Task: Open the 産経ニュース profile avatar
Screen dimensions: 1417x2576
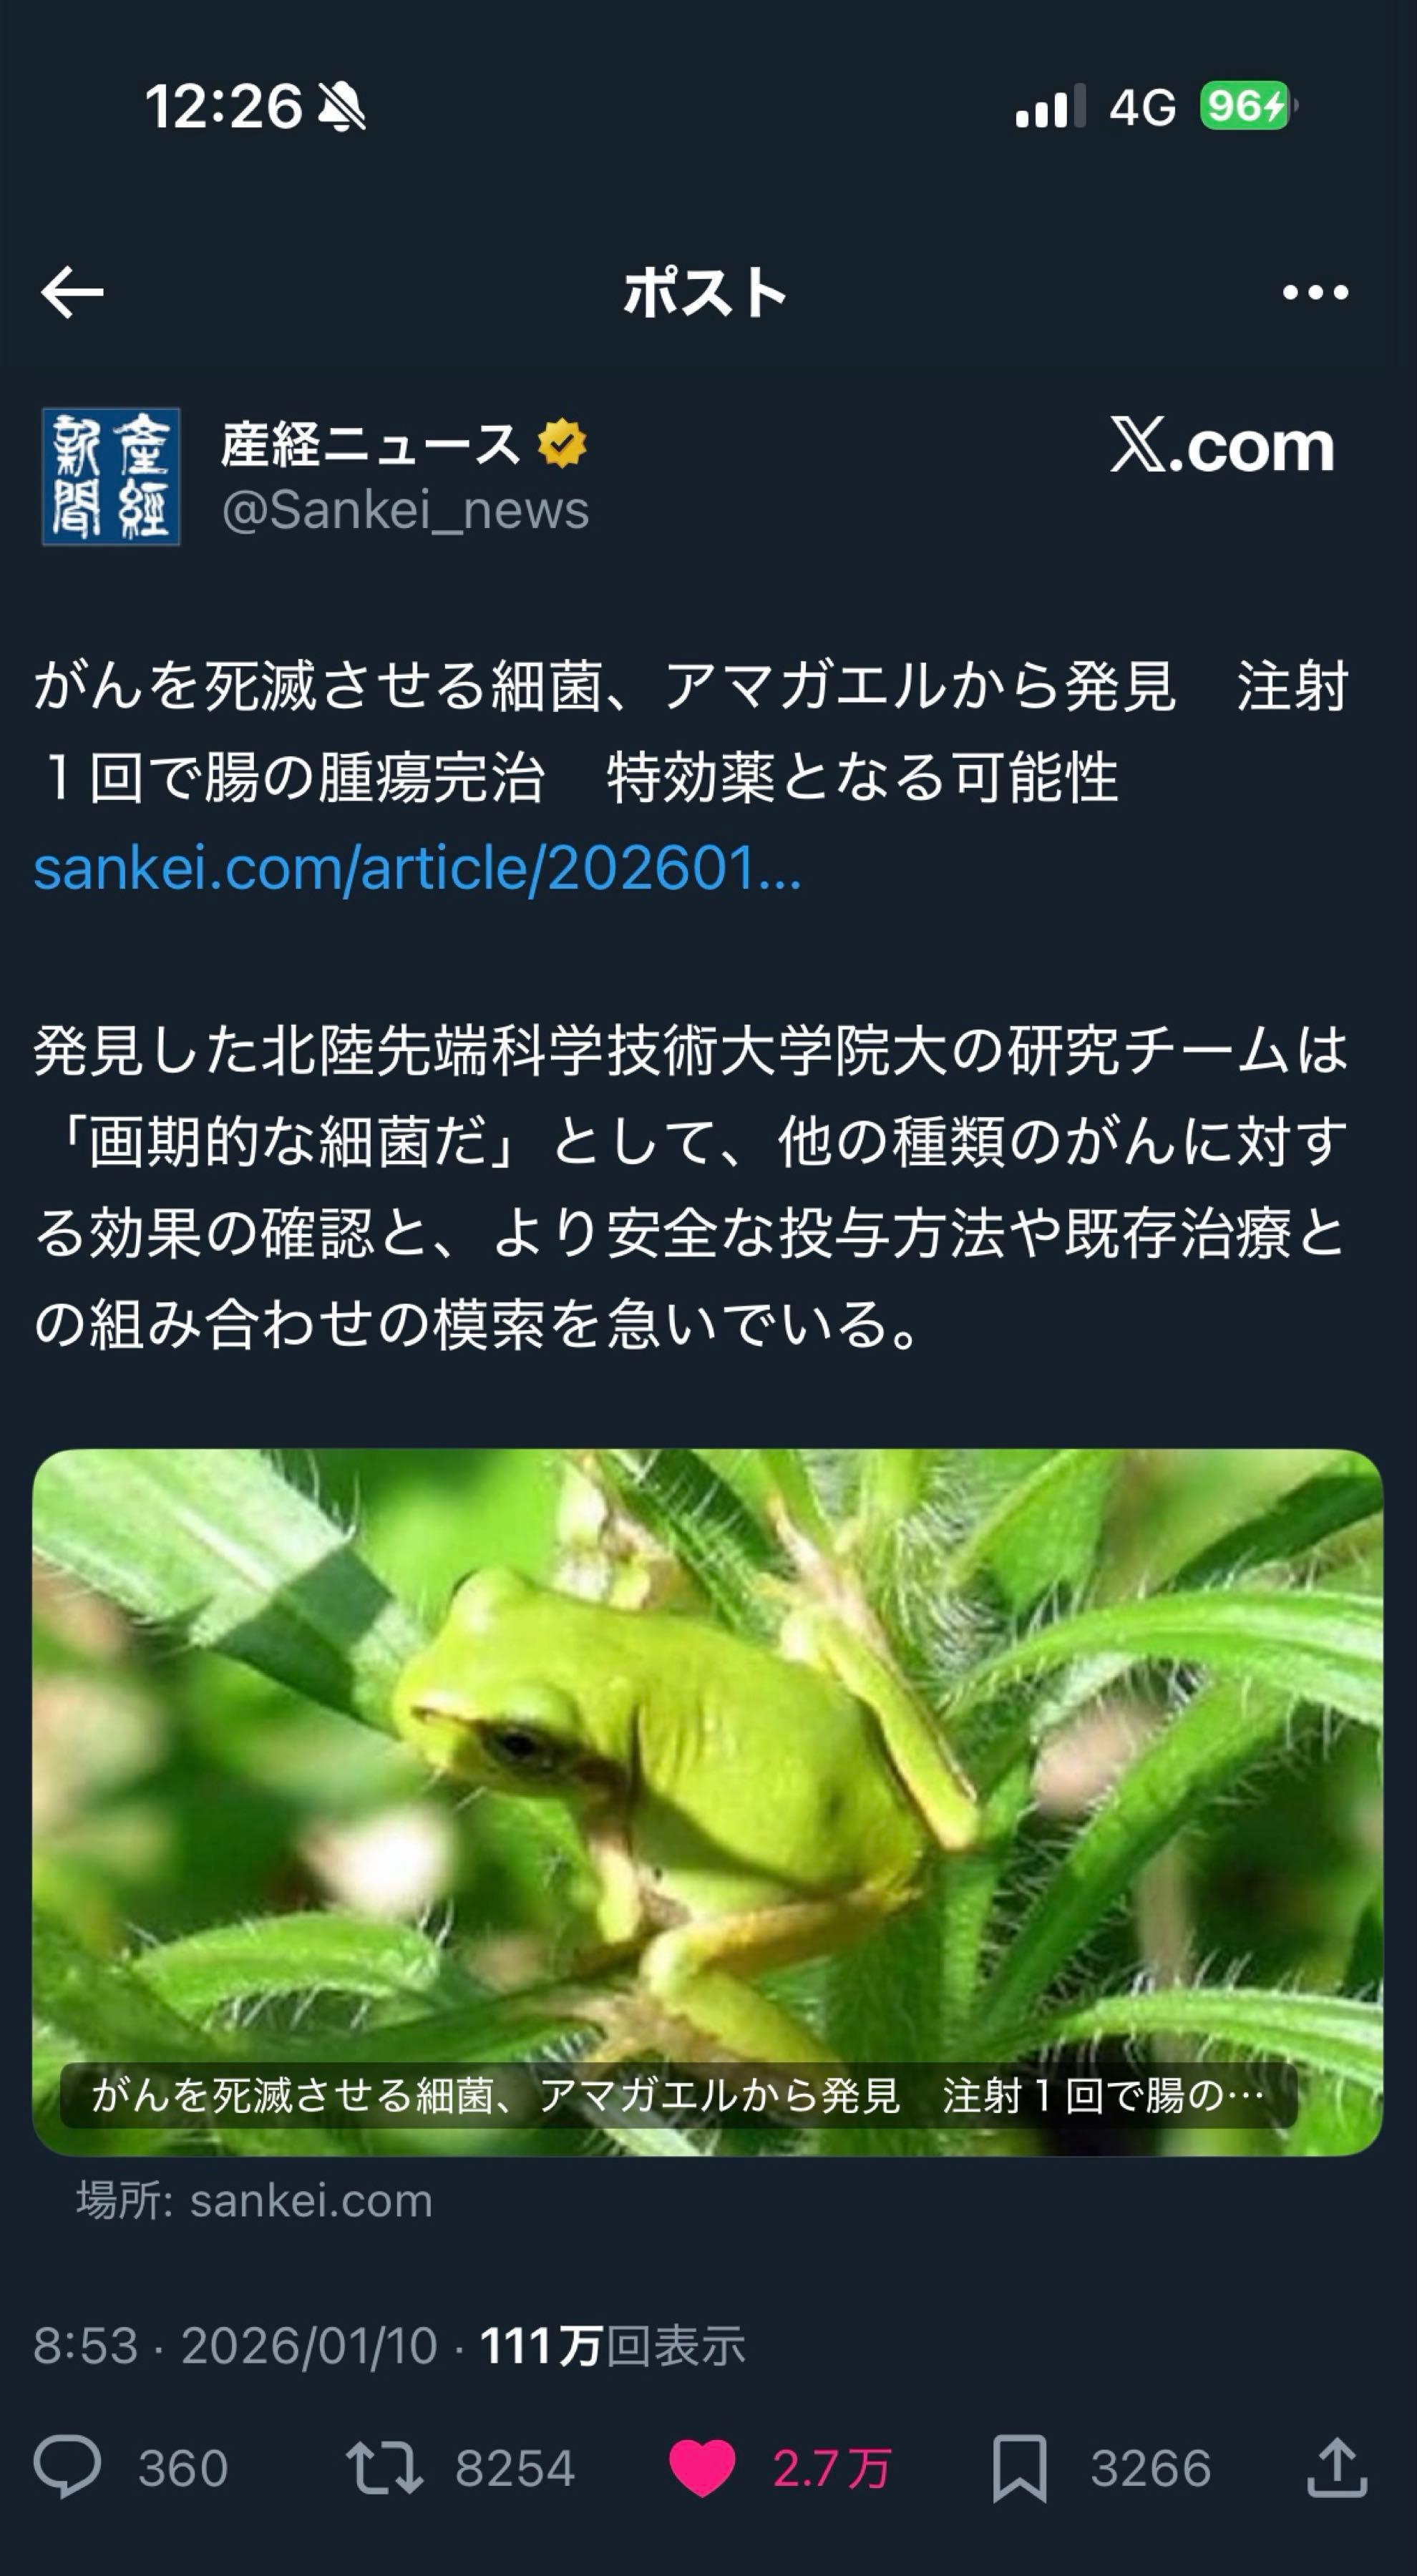Action: (x=110, y=476)
